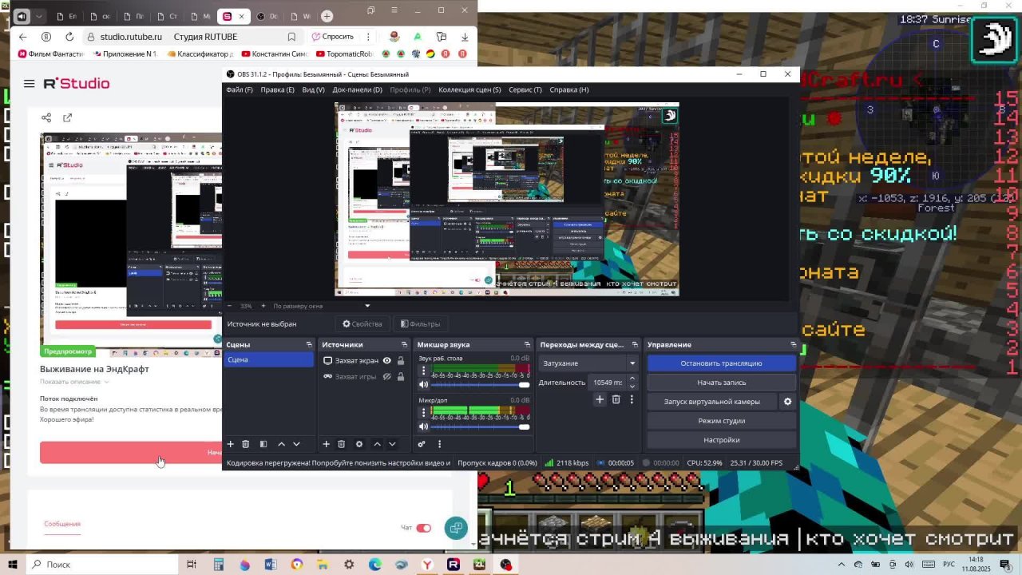Click the share icon in RUTUBE Studio
The width and height of the screenshot is (1022, 575).
coord(46,117)
